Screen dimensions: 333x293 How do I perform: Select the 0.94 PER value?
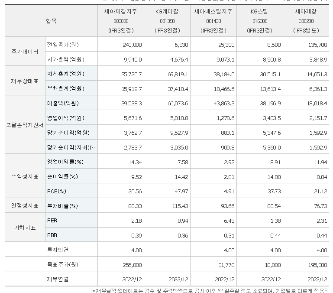(x=183, y=221)
